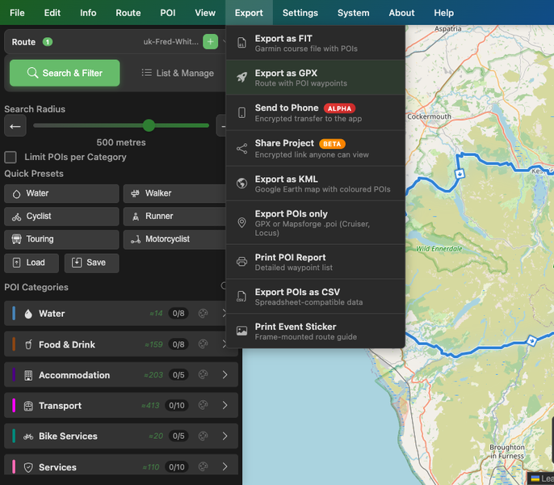Click the event sticker image icon
Screen dimensions: 554x485
tap(241, 331)
